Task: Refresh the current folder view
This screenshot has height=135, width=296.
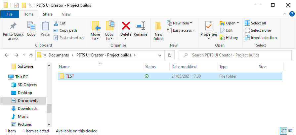Action: point(170,55)
